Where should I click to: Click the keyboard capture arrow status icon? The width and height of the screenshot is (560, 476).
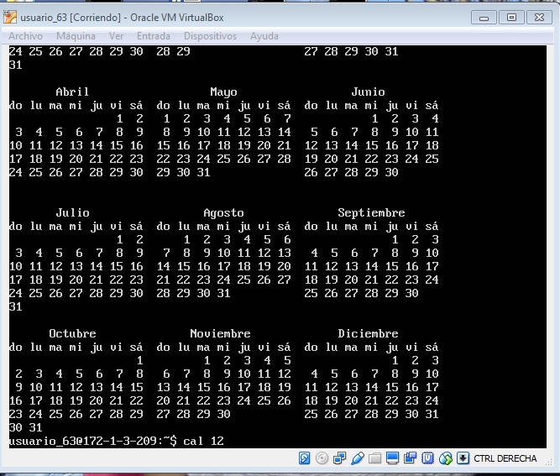tap(463, 458)
